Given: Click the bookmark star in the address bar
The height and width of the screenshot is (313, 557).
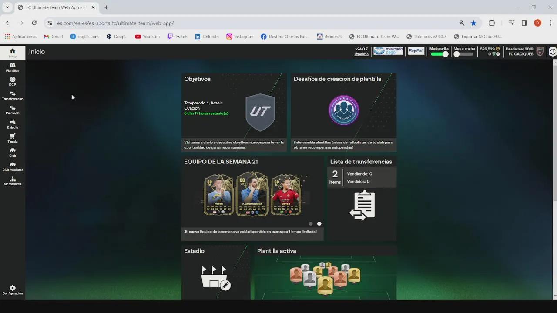Looking at the screenshot, I should pos(473,23).
